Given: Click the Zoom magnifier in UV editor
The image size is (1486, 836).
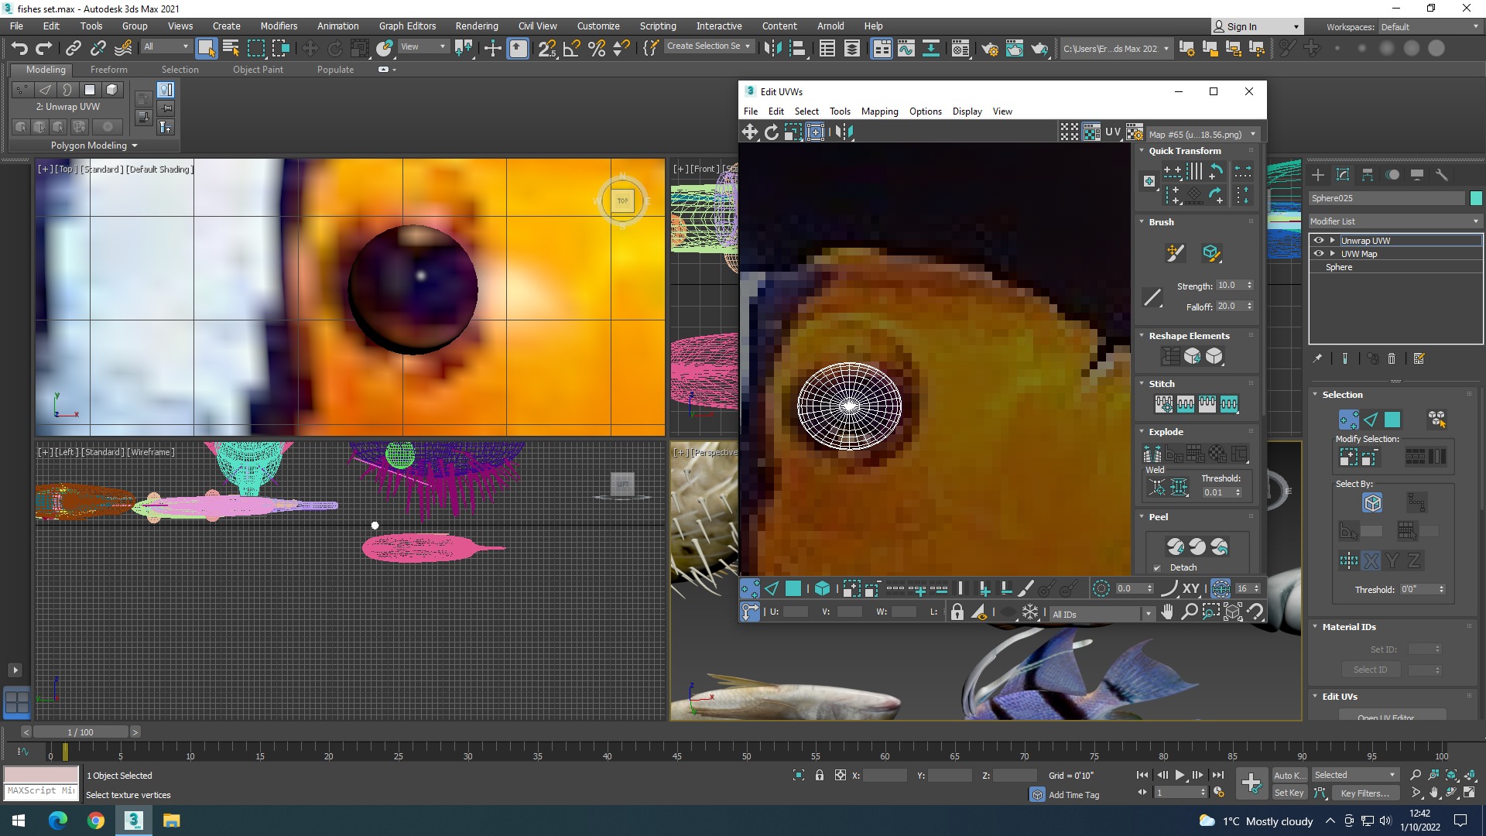Looking at the screenshot, I should (1190, 613).
